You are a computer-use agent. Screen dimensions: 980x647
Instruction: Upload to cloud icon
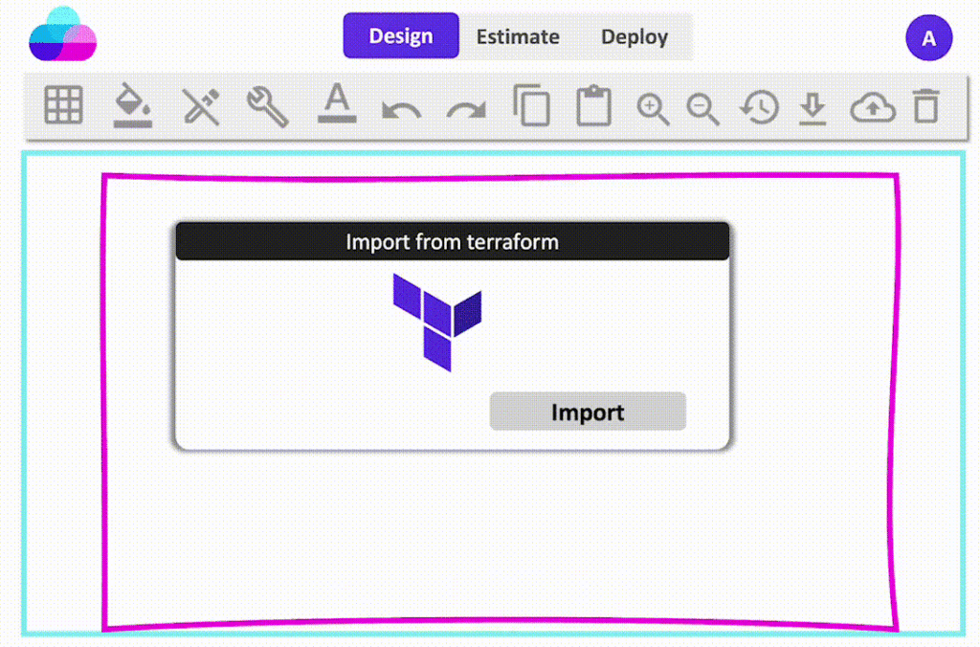(x=873, y=107)
